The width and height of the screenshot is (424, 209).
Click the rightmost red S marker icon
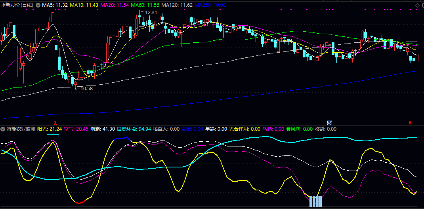[x=410, y=123]
